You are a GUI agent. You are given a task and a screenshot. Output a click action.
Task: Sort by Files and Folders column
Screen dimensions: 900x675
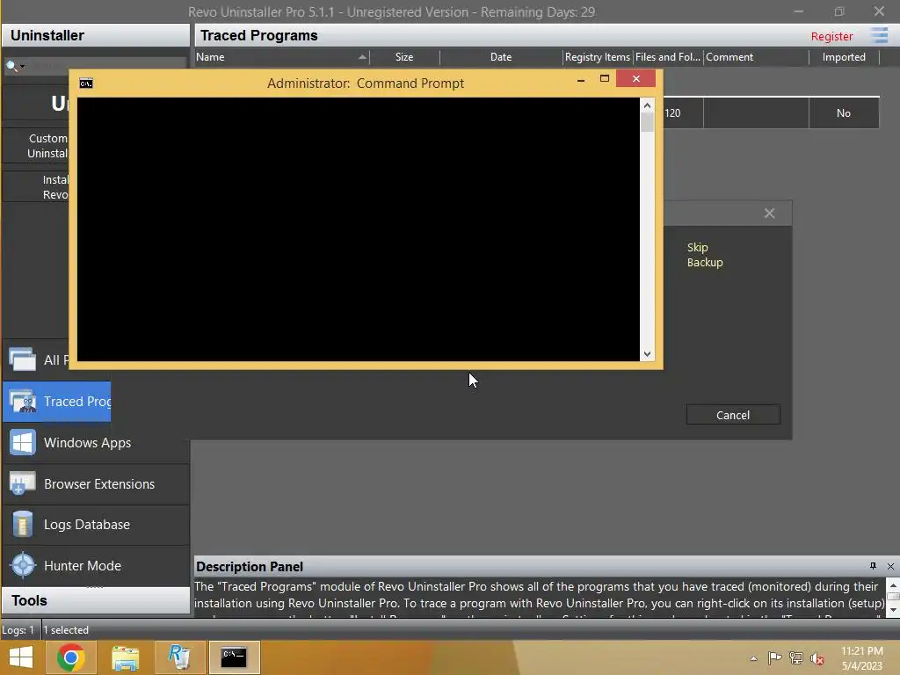[x=668, y=57]
